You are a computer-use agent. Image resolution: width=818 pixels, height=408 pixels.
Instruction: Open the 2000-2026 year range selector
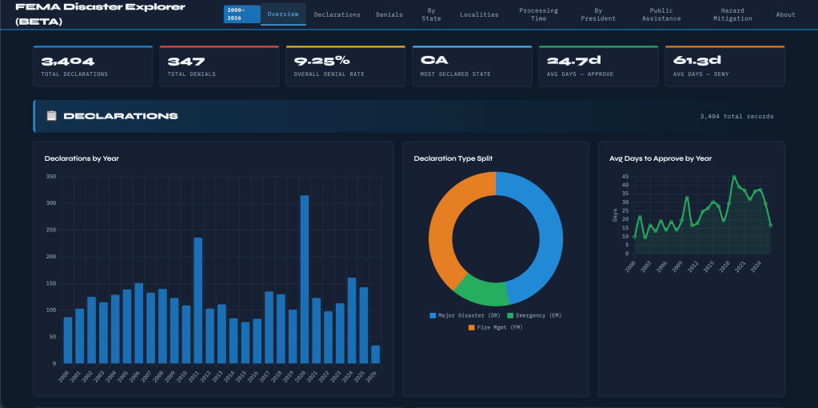coord(241,14)
